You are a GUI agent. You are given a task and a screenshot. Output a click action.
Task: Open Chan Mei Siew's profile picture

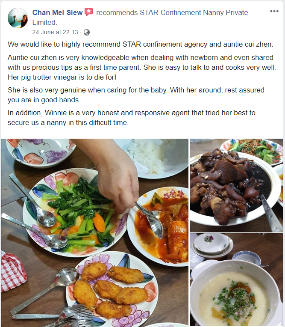tap(18, 18)
